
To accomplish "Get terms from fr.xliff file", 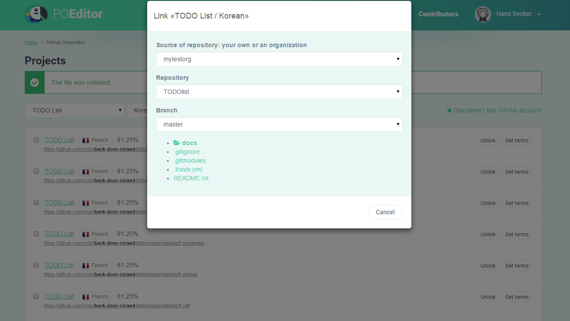I will coord(517,297).
